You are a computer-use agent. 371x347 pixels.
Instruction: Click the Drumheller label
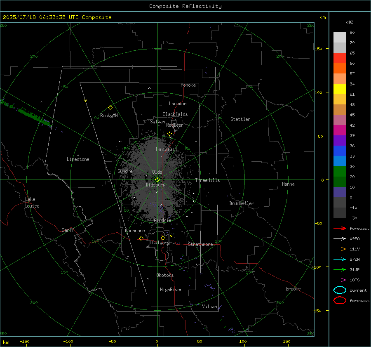[242, 203]
